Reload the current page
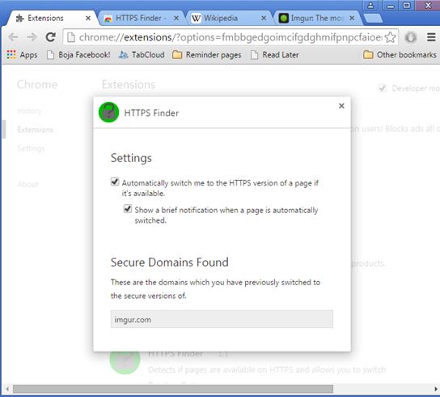Viewport: 440px width, 397px height. coord(51,37)
